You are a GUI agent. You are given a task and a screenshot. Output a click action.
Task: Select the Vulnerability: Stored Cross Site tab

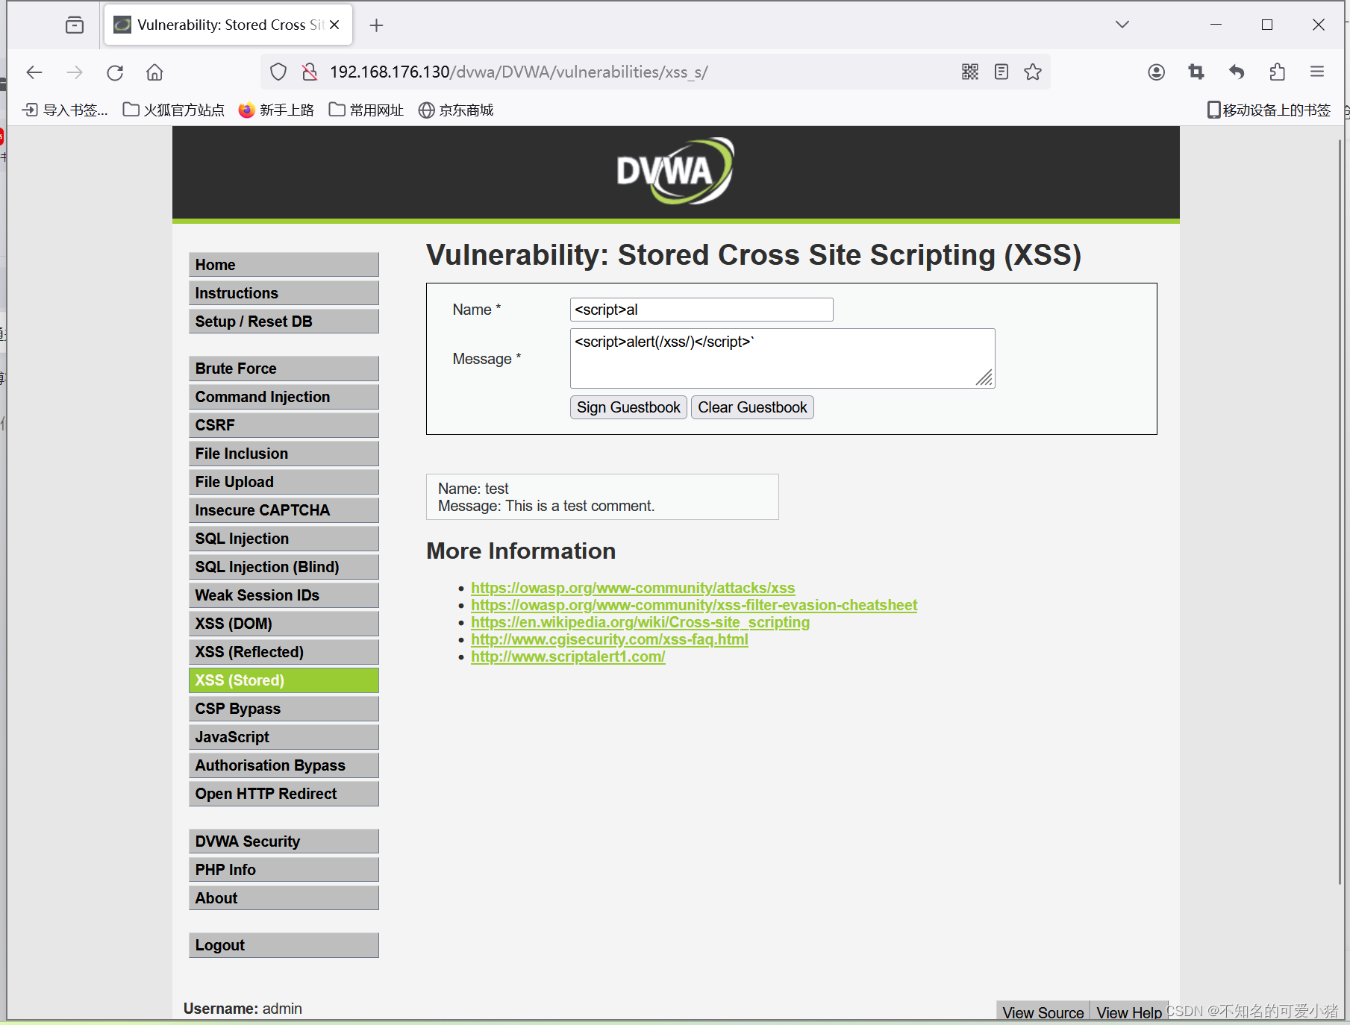(x=228, y=25)
